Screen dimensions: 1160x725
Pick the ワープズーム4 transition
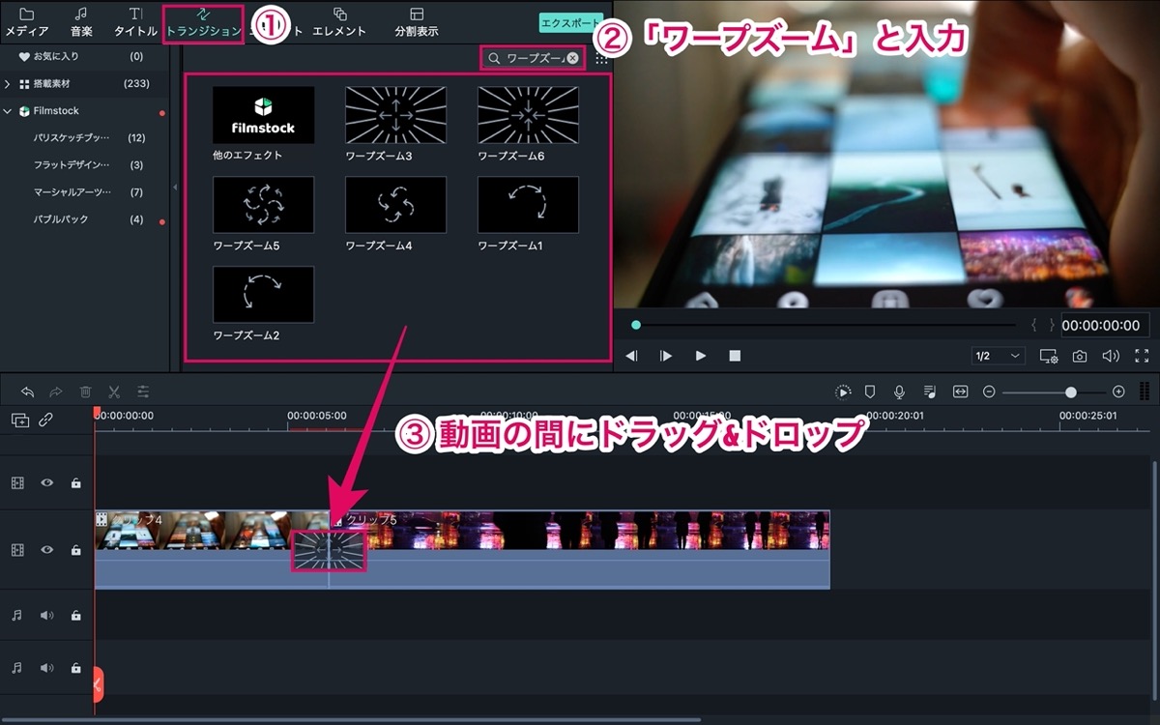coord(396,205)
